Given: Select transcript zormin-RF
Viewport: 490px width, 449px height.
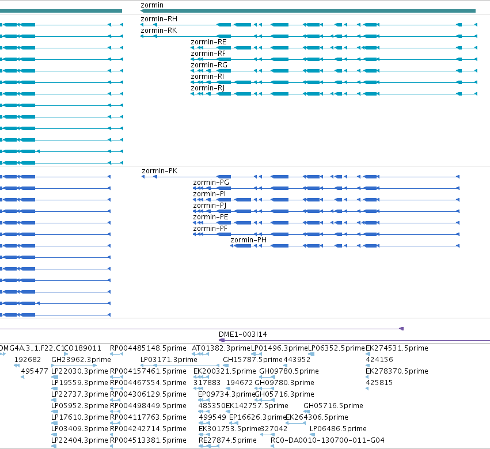Looking at the screenshot, I should 208,54.
